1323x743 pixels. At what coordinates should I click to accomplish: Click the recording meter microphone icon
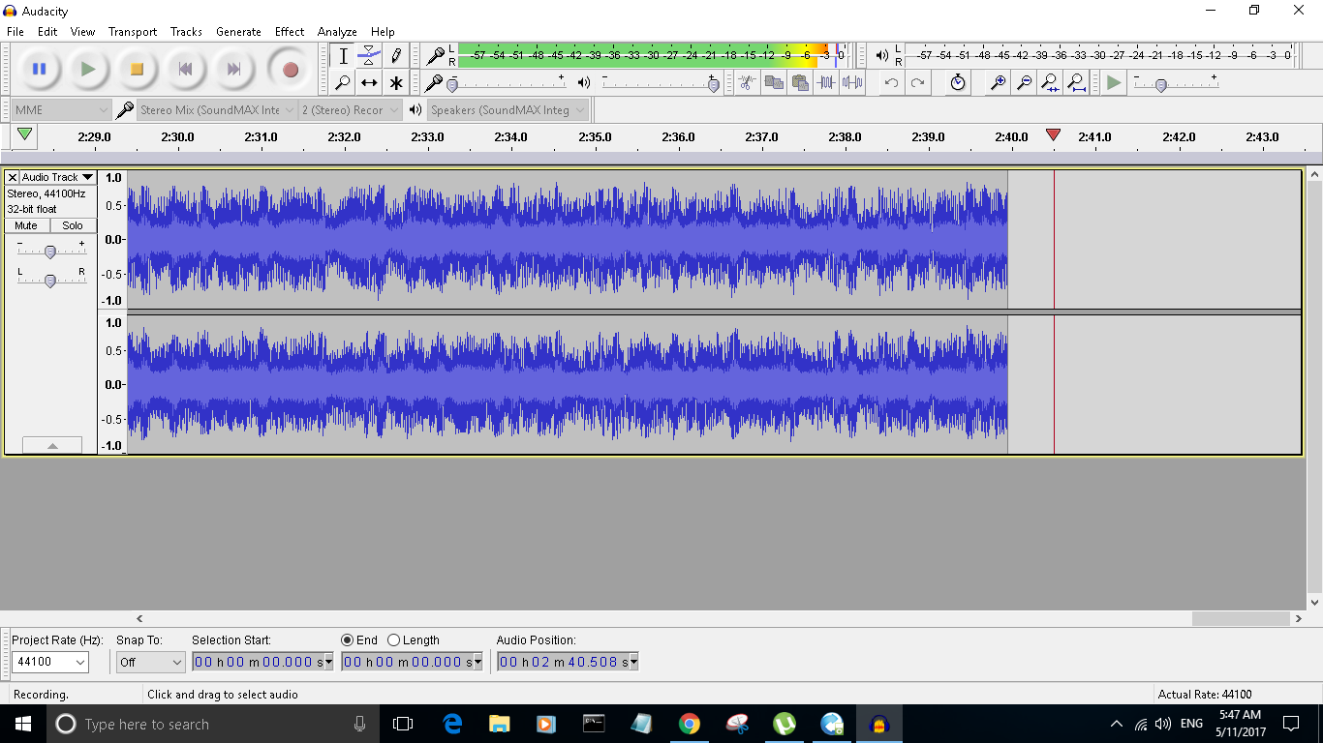coord(435,56)
